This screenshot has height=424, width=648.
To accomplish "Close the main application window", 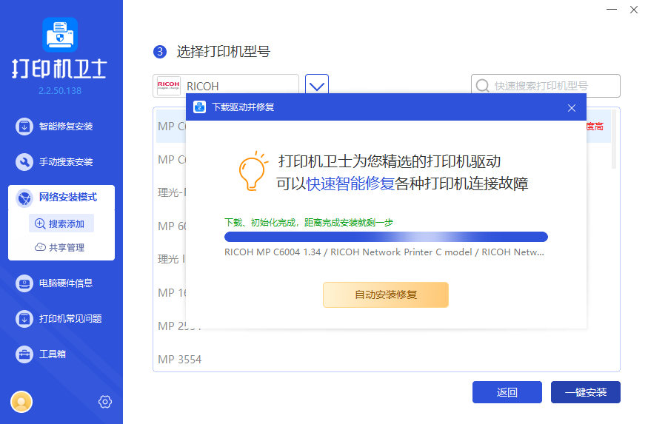I will [x=633, y=9].
